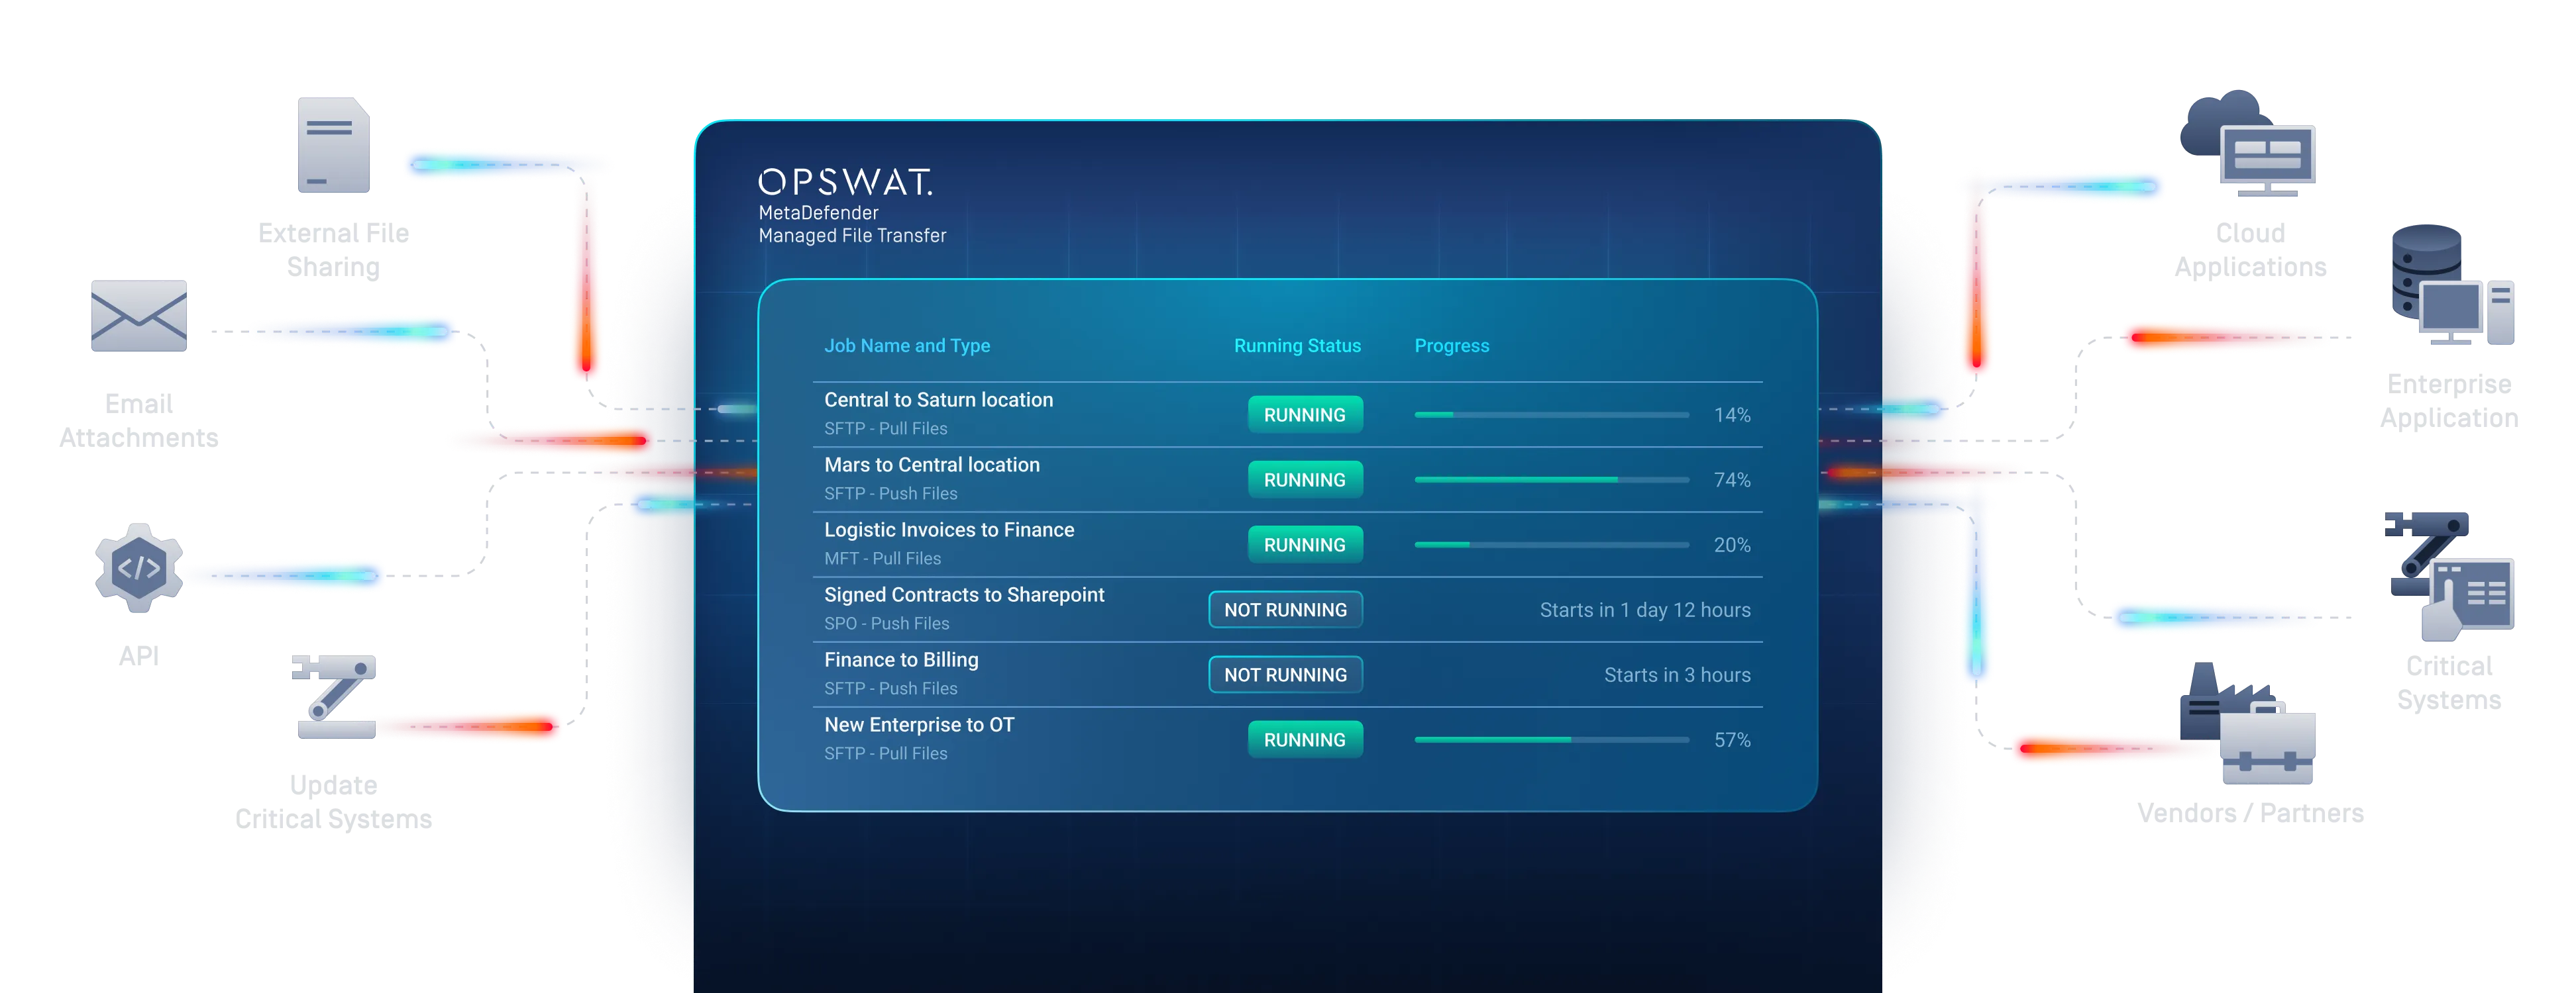The height and width of the screenshot is (993, 2576).
Task: Click the robotic arm icon on left
Action: pos(333,696)
